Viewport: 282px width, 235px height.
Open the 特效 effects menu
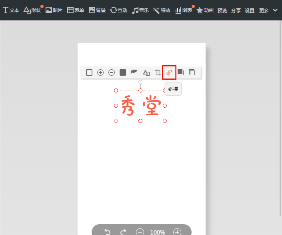[x=162, y=10]
